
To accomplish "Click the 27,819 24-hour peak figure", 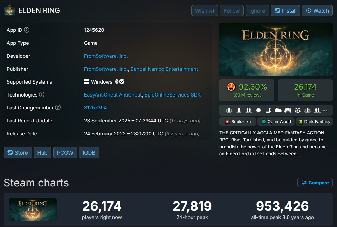I will click(192, 206).
